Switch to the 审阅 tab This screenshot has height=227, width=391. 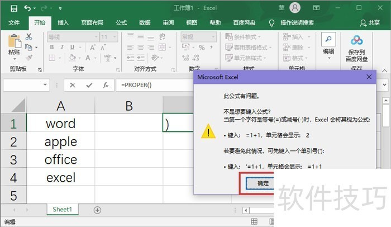(x=168, y=23)
